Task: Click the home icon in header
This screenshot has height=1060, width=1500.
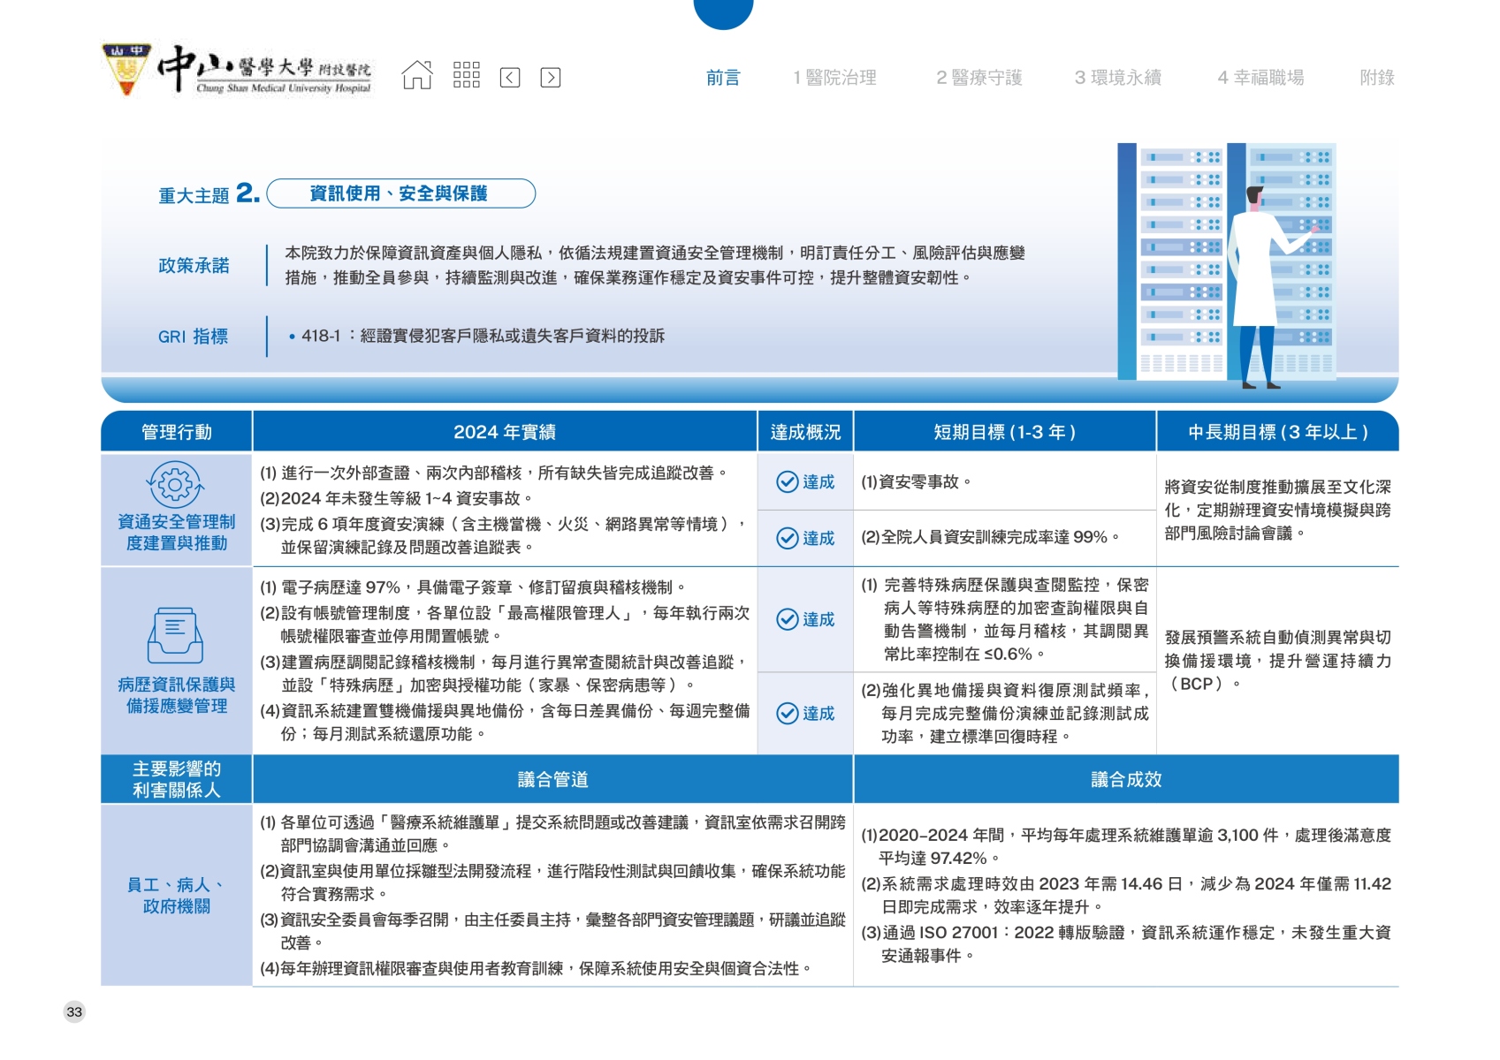Action: [417, 76]
